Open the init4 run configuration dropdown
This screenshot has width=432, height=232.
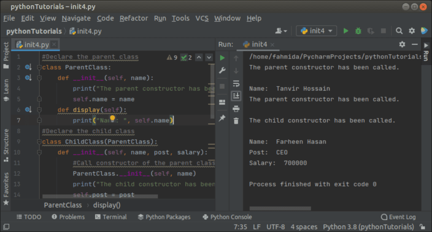[x=316, y=31]
